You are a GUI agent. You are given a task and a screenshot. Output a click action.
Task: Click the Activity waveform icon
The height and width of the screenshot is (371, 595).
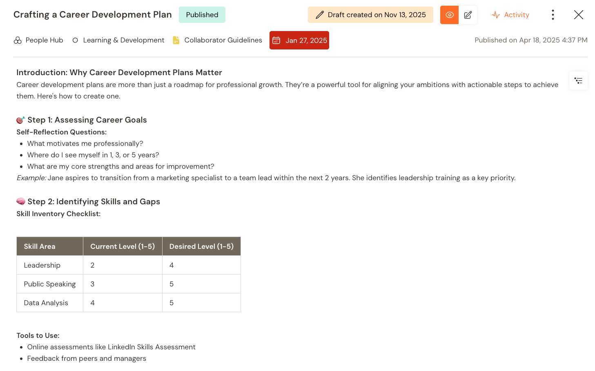click(495, 15)
